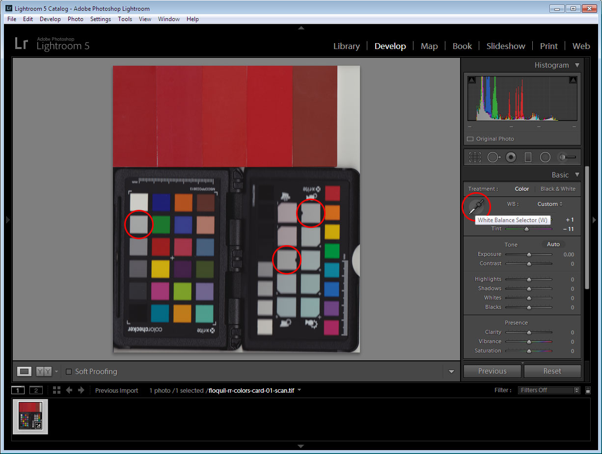Click the Reset button

pyautogui.click(x=552, y=371)
